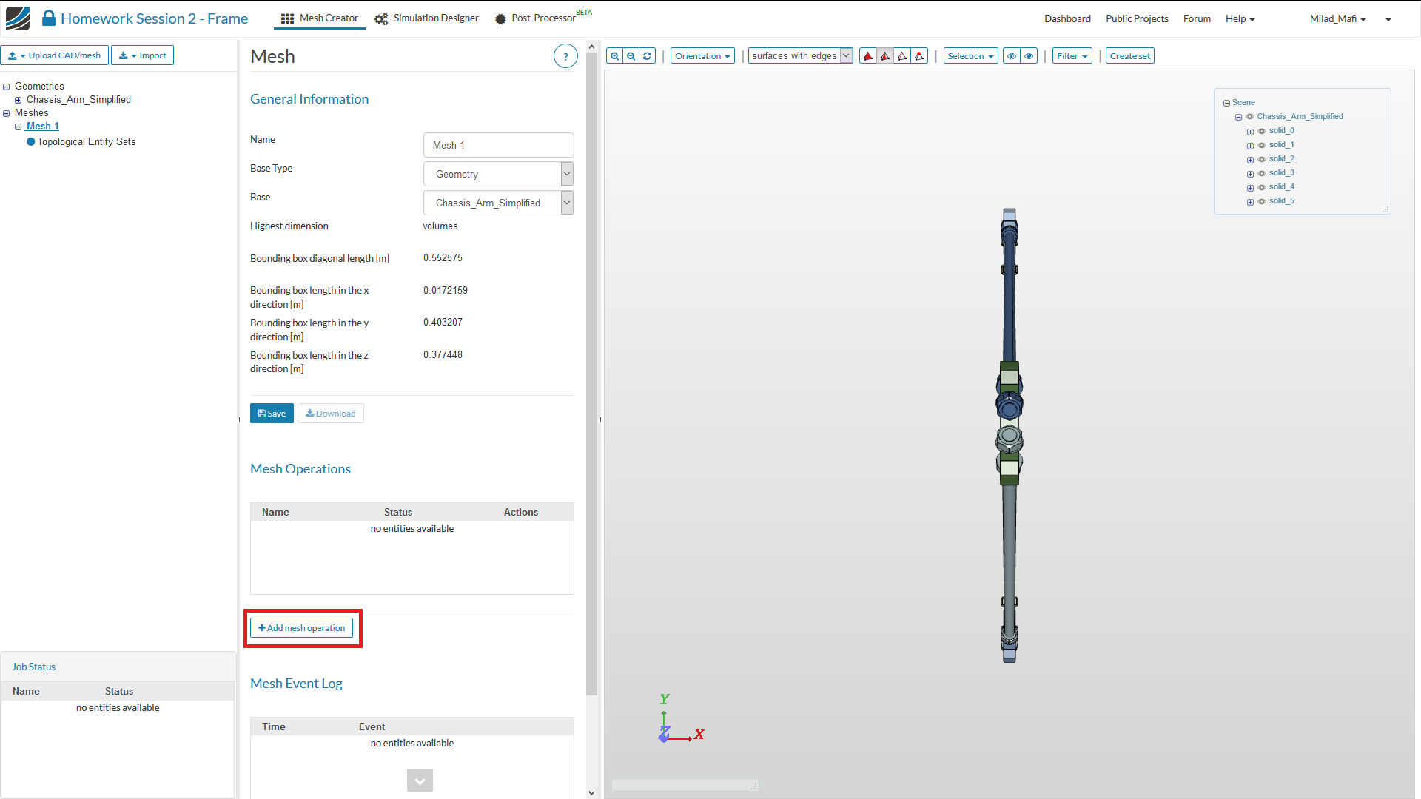Select the face-picking pyramid icon
The height and width of the screenshot is (799, 1421).
pyautogui.click(x=885, y=56)
